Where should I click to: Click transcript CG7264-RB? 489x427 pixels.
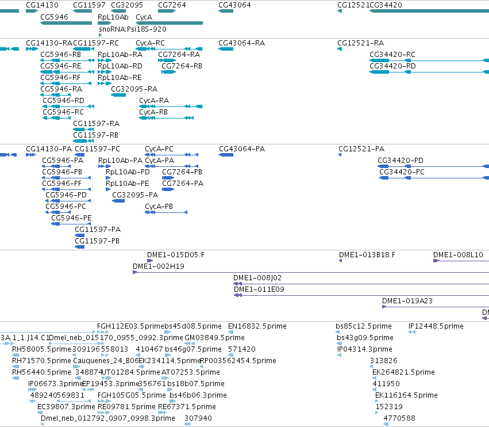coord(182,66)
